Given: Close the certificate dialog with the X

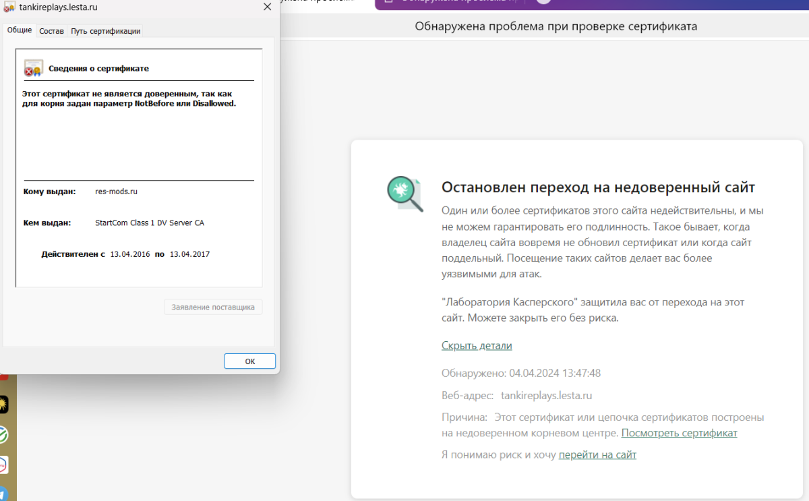Looking at the screenshot, I should click(267, 7).
